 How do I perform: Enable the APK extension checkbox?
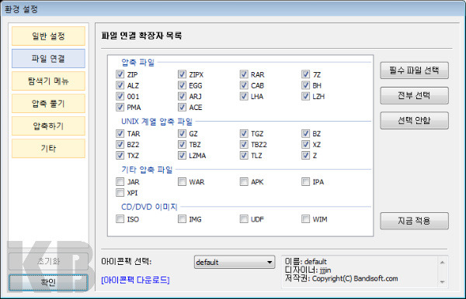click(x=244, y=182)
